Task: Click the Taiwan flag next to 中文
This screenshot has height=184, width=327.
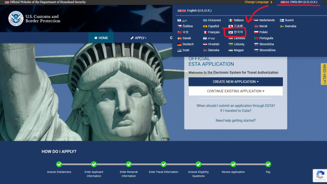Action: (179, 32)
